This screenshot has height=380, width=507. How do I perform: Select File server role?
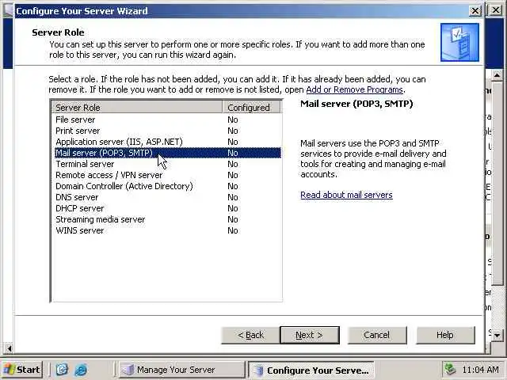pyautogui.click(x=167, y=120)
